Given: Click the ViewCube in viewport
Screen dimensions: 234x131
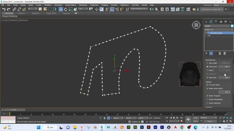Looking at the screenshot, I should (196, 25).
